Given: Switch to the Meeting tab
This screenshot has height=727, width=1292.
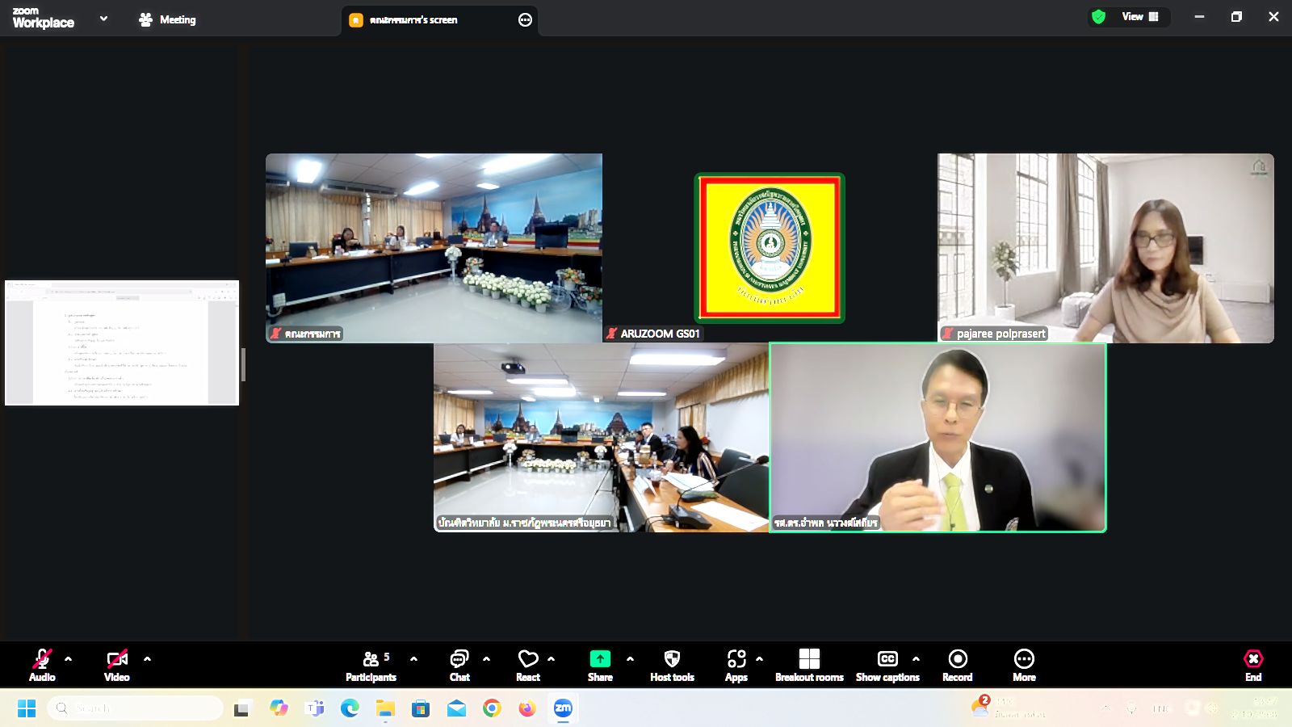Looking at the screenshot, I should 167,19.
